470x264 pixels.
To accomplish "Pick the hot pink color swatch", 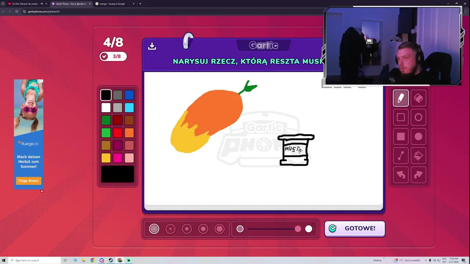I will 117,158.
